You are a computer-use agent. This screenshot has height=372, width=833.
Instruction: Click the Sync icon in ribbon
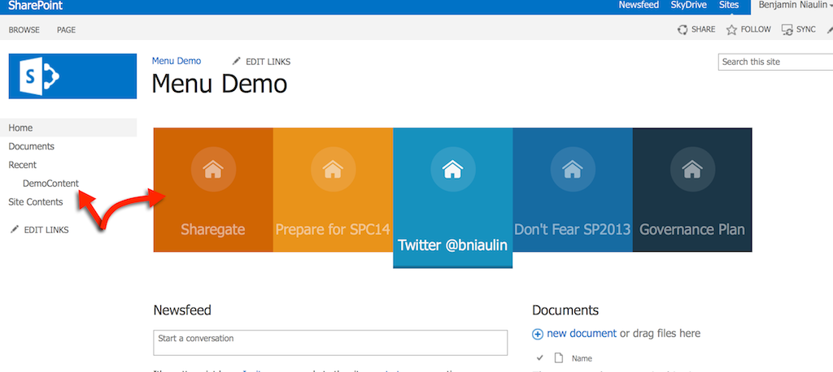click(x=787, y=30)
